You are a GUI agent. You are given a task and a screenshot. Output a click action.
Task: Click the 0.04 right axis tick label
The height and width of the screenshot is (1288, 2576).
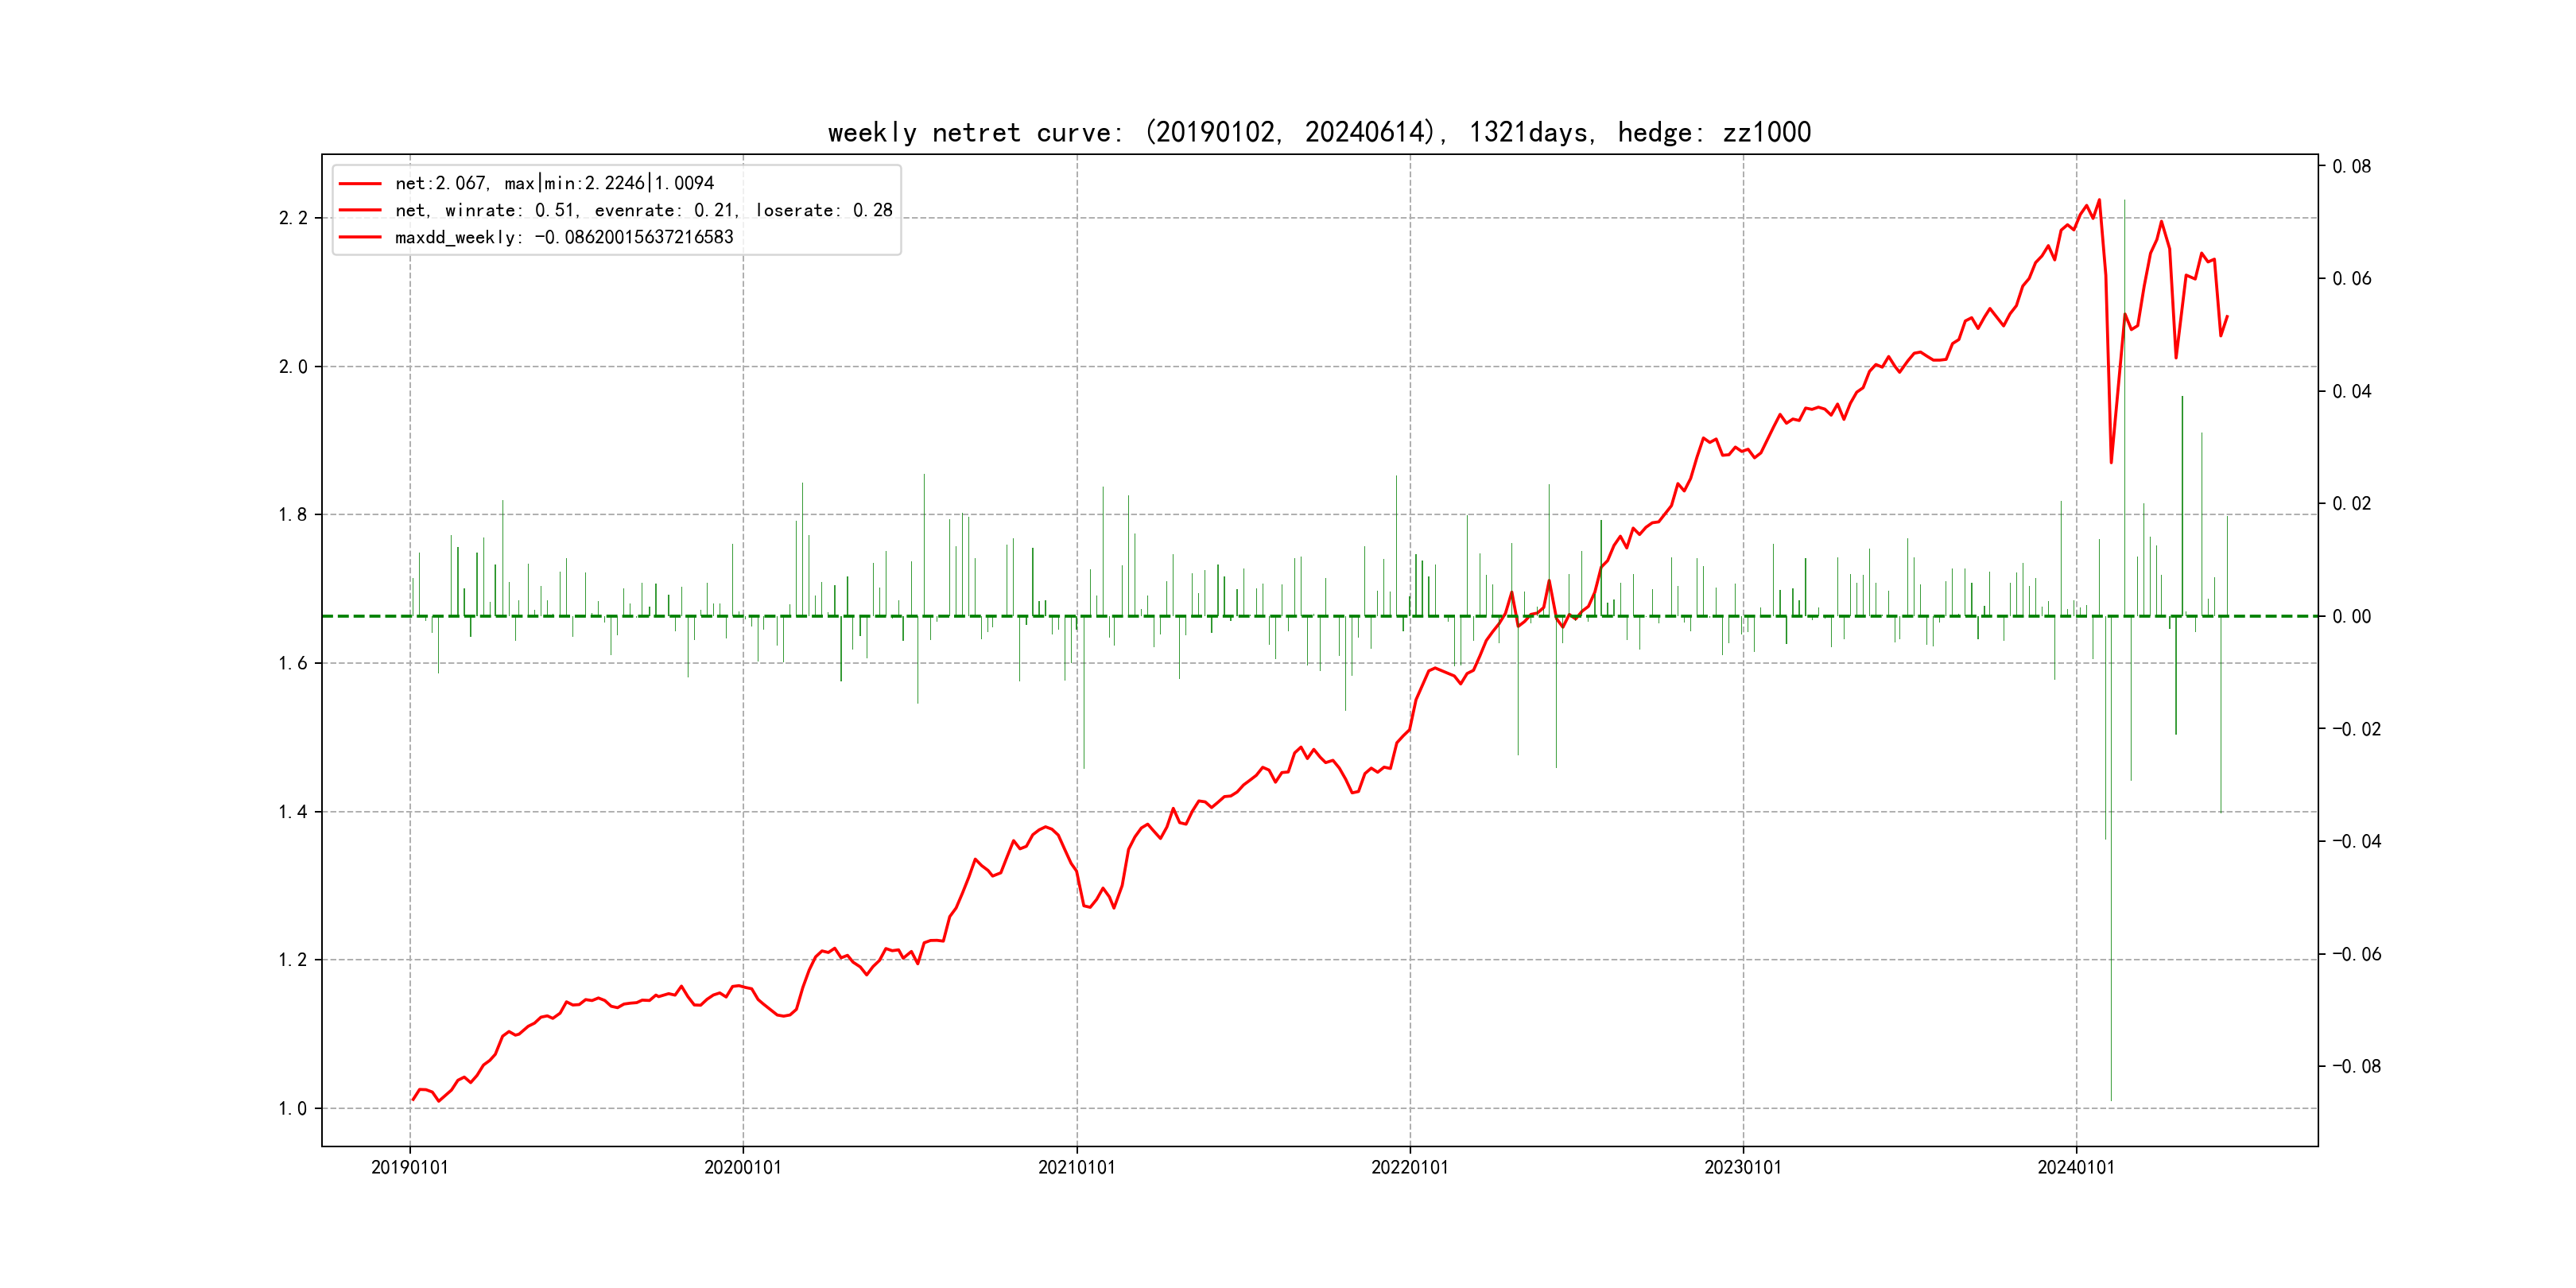pyautogui.click(x=2351, y=391)
